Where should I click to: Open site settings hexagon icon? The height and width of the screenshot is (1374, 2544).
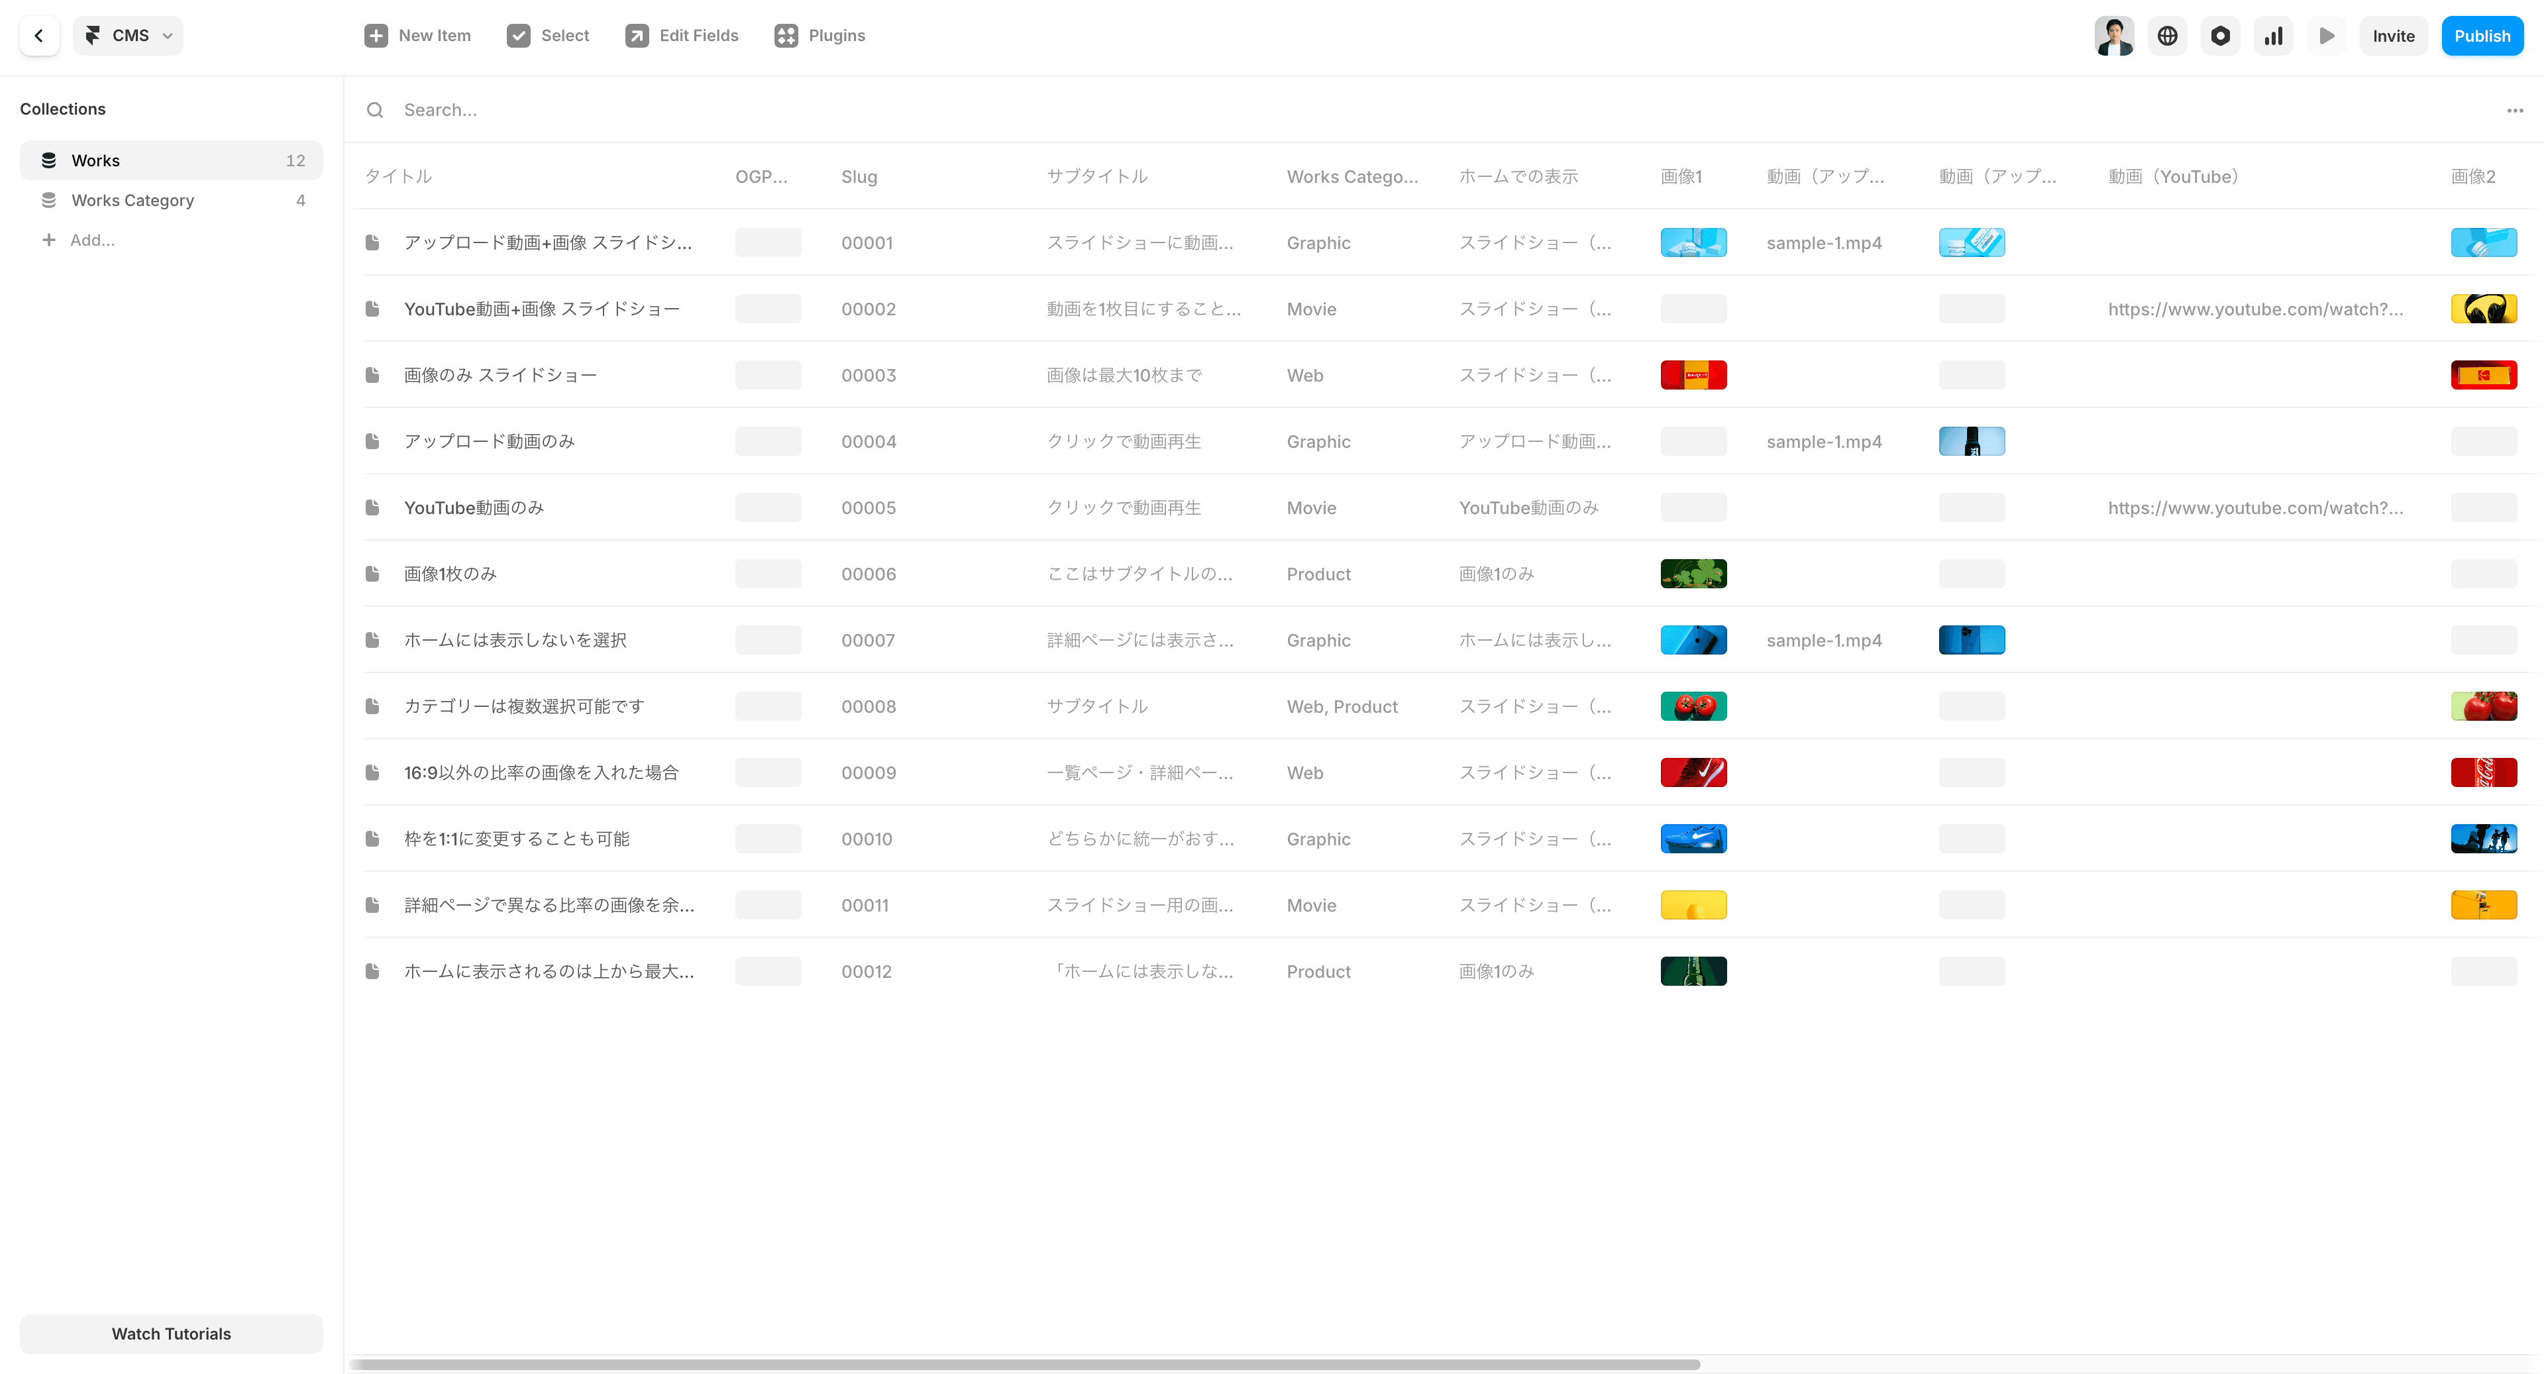click(2221, 36)
